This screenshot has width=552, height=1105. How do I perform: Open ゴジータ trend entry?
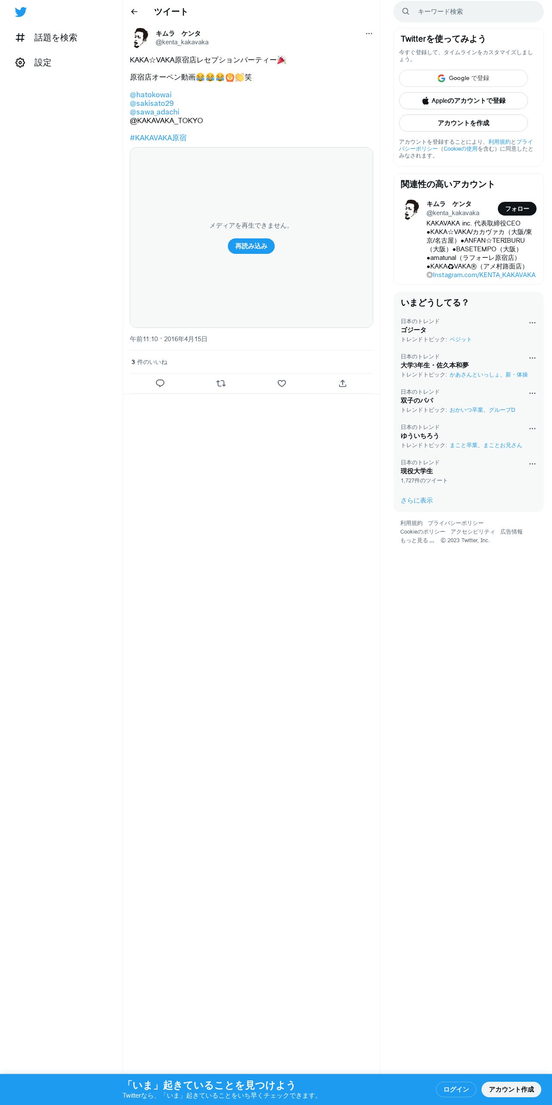point(469,330)
